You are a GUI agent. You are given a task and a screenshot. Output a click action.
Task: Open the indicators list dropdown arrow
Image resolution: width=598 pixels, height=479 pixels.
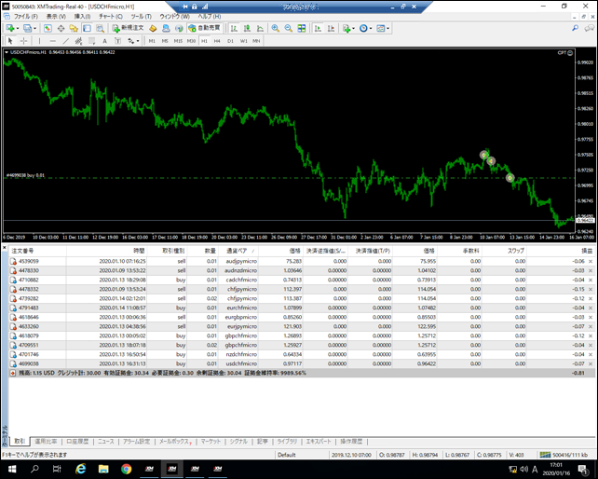[x=354, y=28]
